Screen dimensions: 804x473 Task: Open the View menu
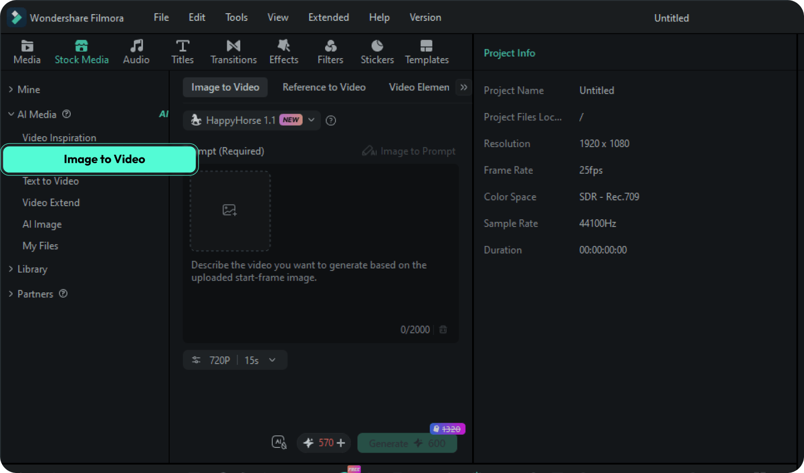point(278,17)
